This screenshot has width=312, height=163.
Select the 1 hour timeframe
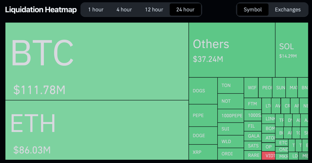[96, 10]
